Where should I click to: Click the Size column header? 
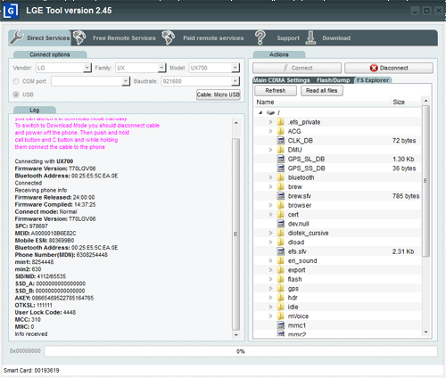coord(406,102)
